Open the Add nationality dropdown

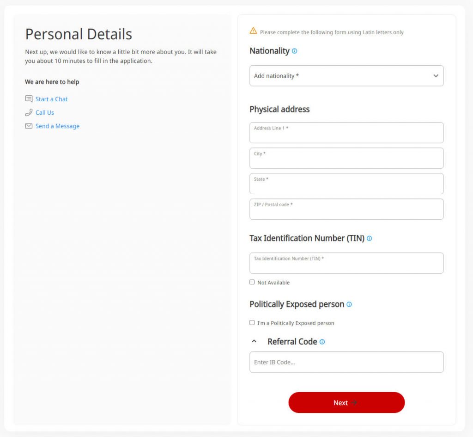coord(342,76)
